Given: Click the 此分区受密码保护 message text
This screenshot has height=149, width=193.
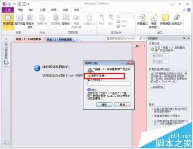Looking at the screenshot, I should [56, 67].
